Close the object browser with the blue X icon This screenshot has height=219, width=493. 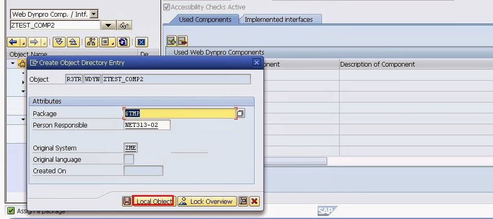(x=141, y=42)
